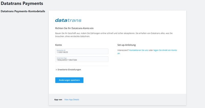The image size is (205, 108).
Task: Click the Datatrans Payments-Kontodetails label
Action: pyautogui.click(x=23, y=11)
